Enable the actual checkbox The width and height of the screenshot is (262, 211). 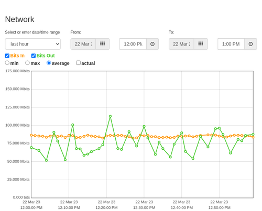[x=79, y=63]
